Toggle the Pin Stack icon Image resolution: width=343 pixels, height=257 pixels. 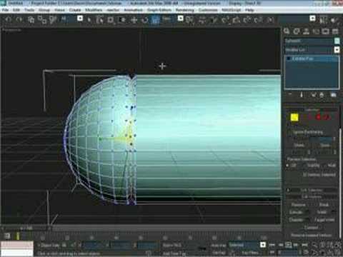[x=290, y=95]
